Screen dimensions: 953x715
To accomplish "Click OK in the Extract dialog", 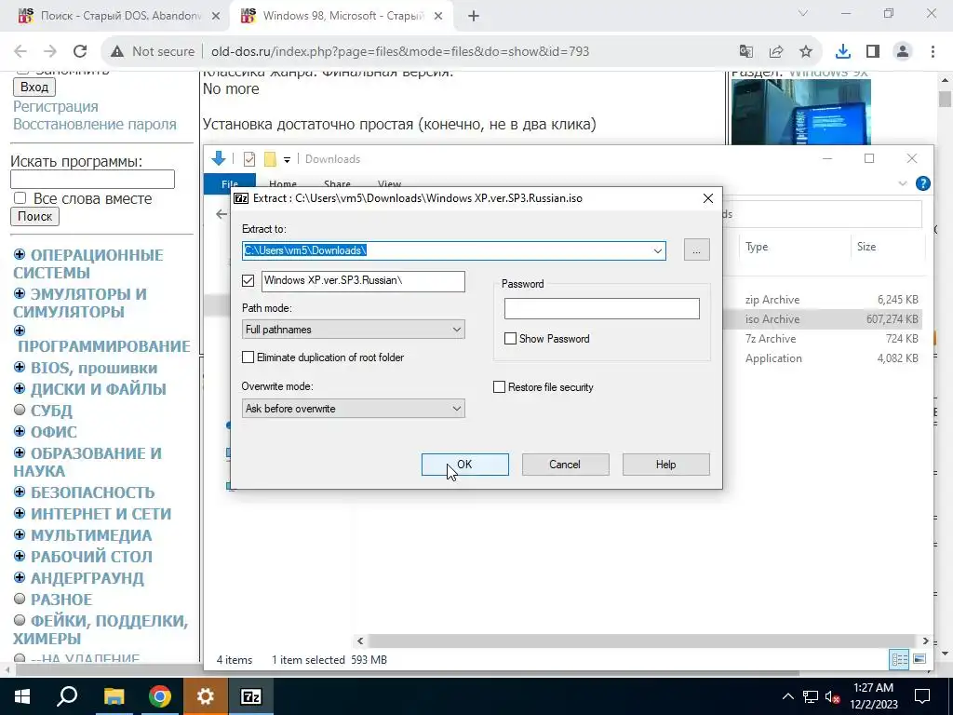I will [x=465, y=465].
